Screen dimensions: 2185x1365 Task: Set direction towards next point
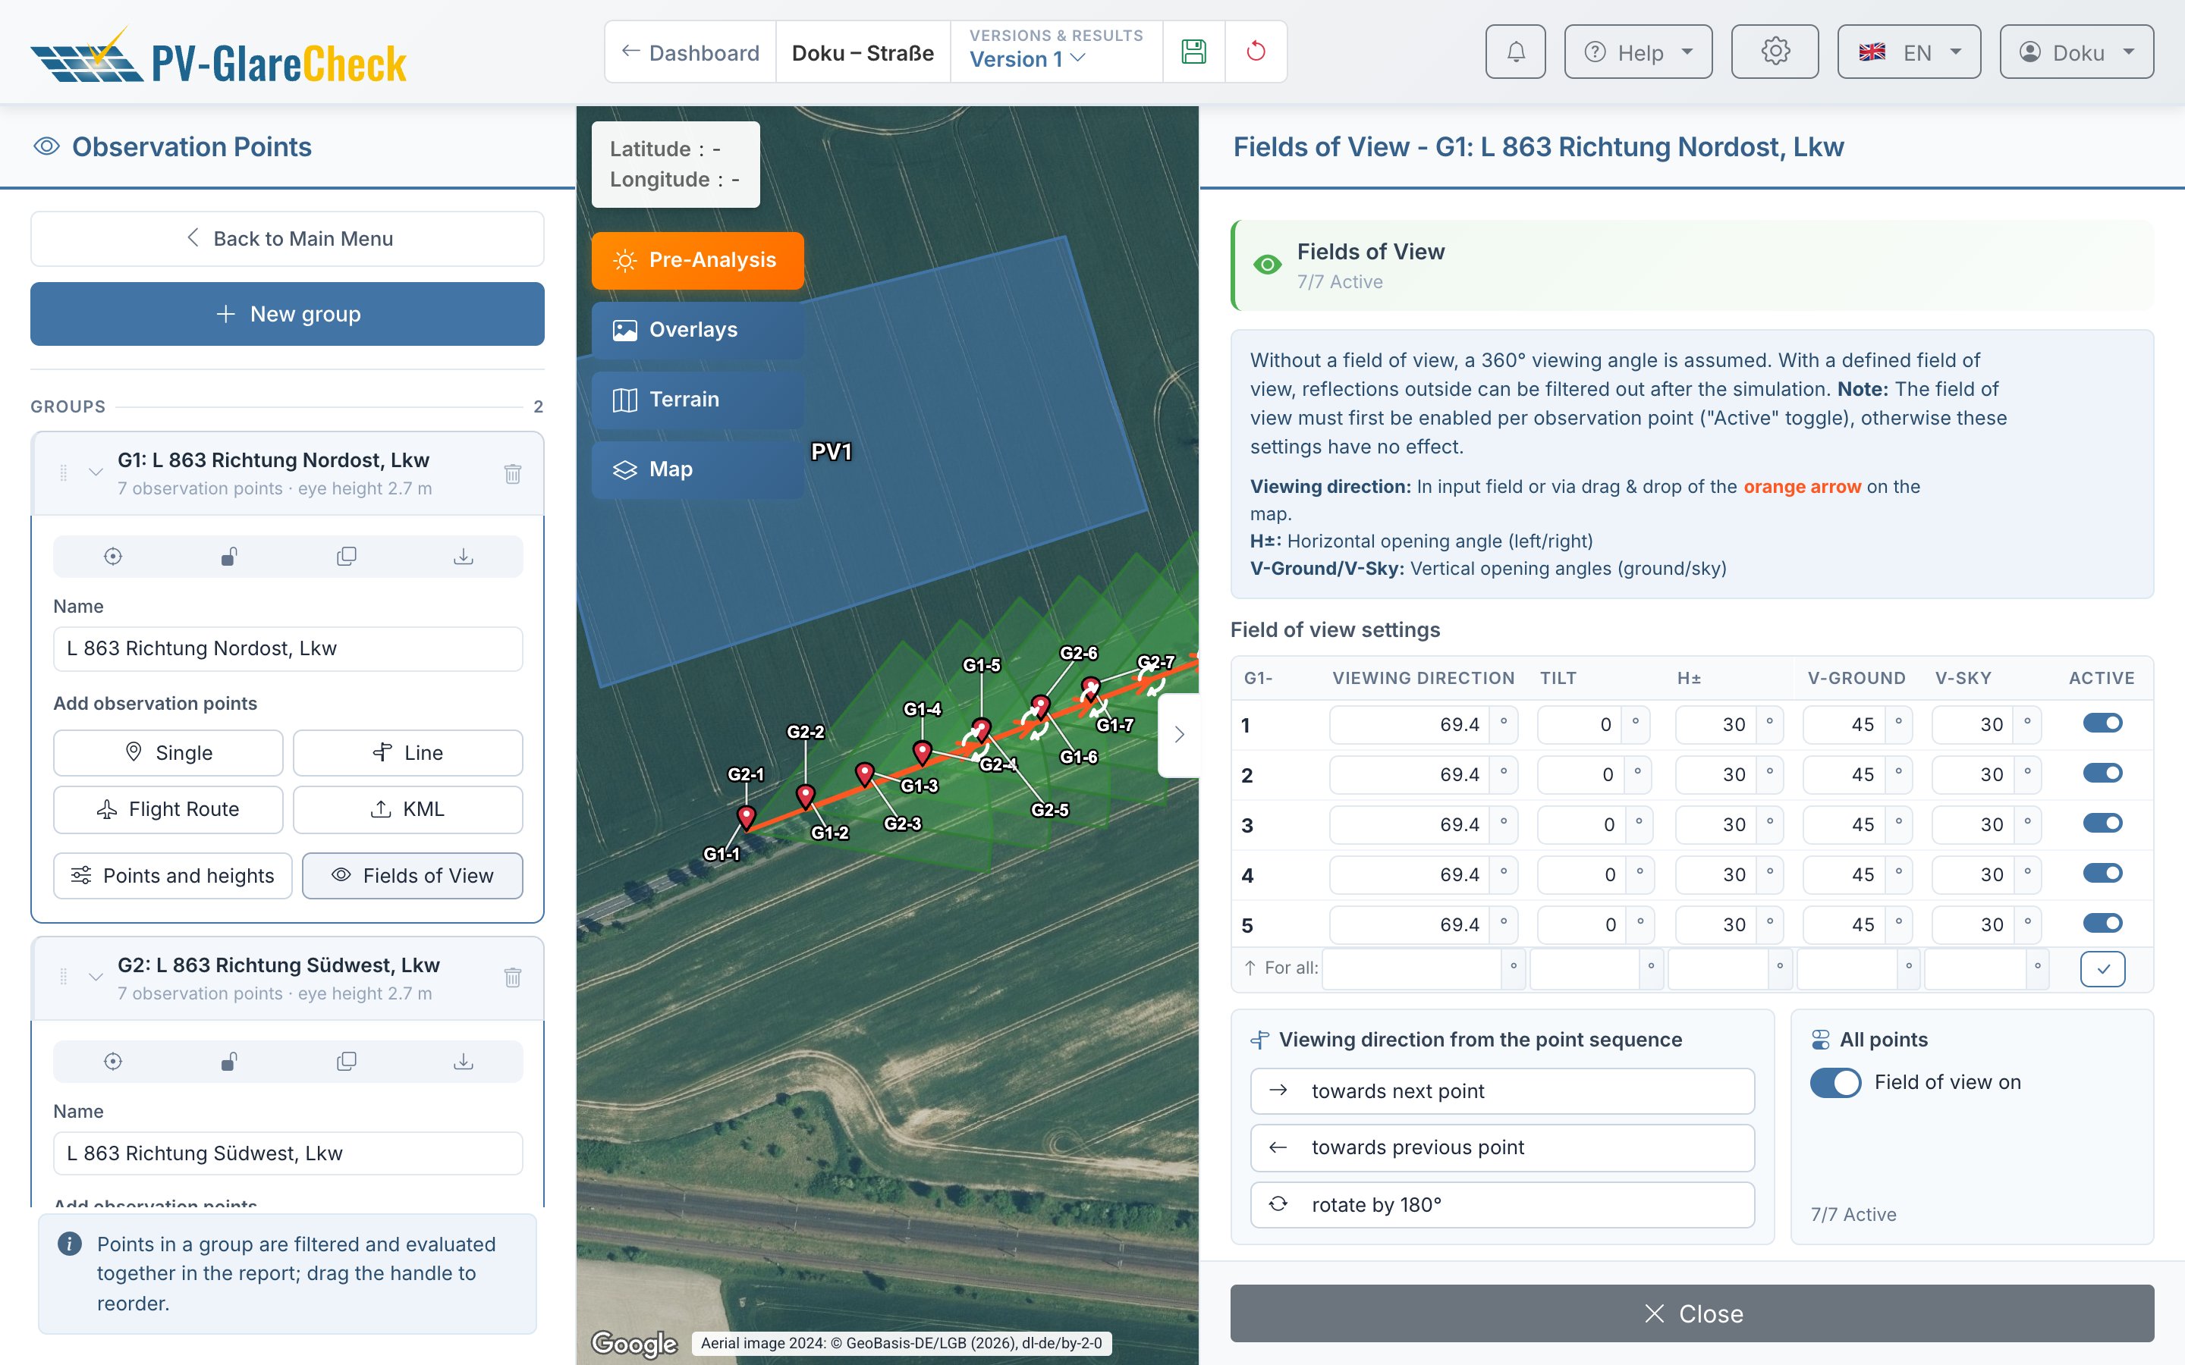[1501, 1091]
